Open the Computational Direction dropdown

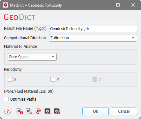[93, 38]
